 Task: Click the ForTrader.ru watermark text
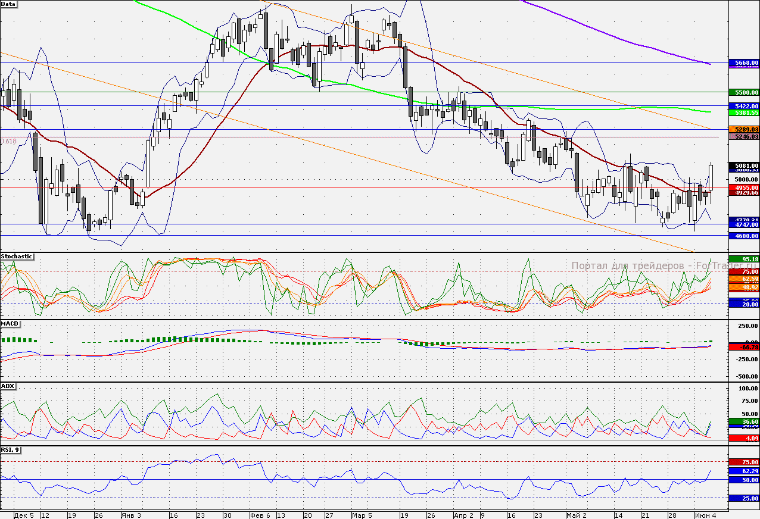[649, 266]
